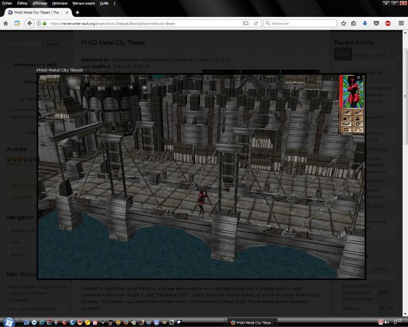Go back with the Back arrow button
The image size is (408, 327).
[29, 23]
